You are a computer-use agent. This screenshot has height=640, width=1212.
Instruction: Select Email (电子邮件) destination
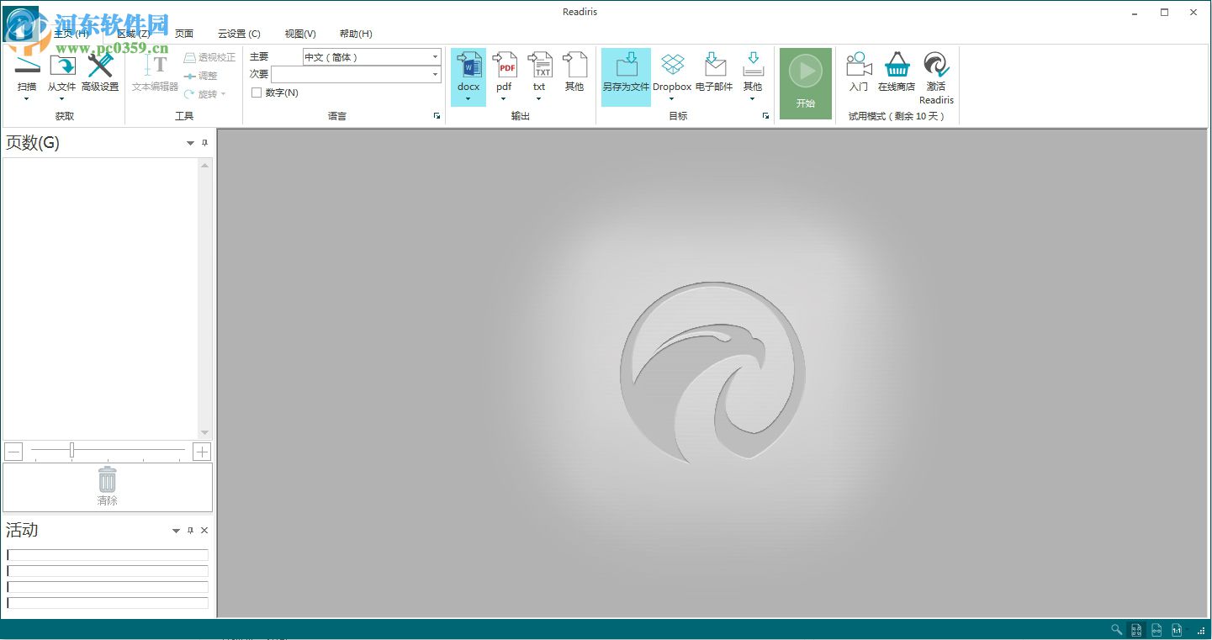[714, 71]
